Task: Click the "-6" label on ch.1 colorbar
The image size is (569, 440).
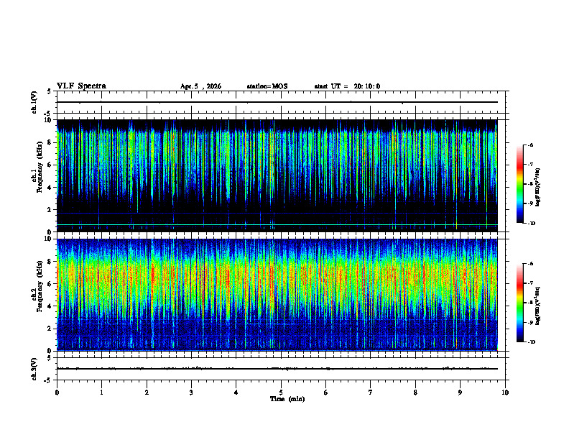Action: (530, 145)
